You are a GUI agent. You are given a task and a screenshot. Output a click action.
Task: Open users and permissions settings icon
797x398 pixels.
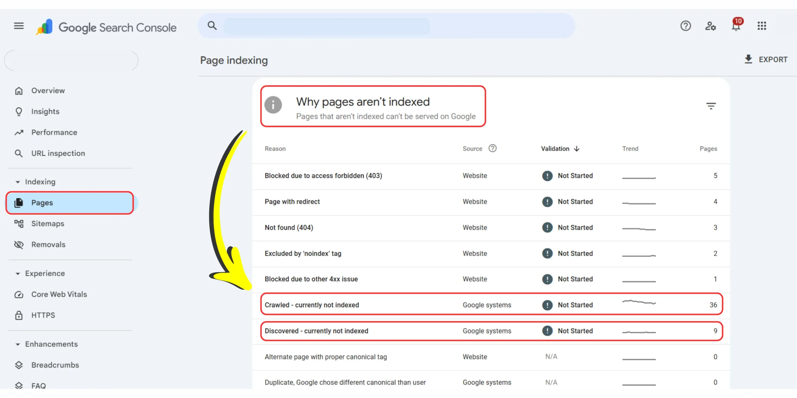click(x=710, y=26)
